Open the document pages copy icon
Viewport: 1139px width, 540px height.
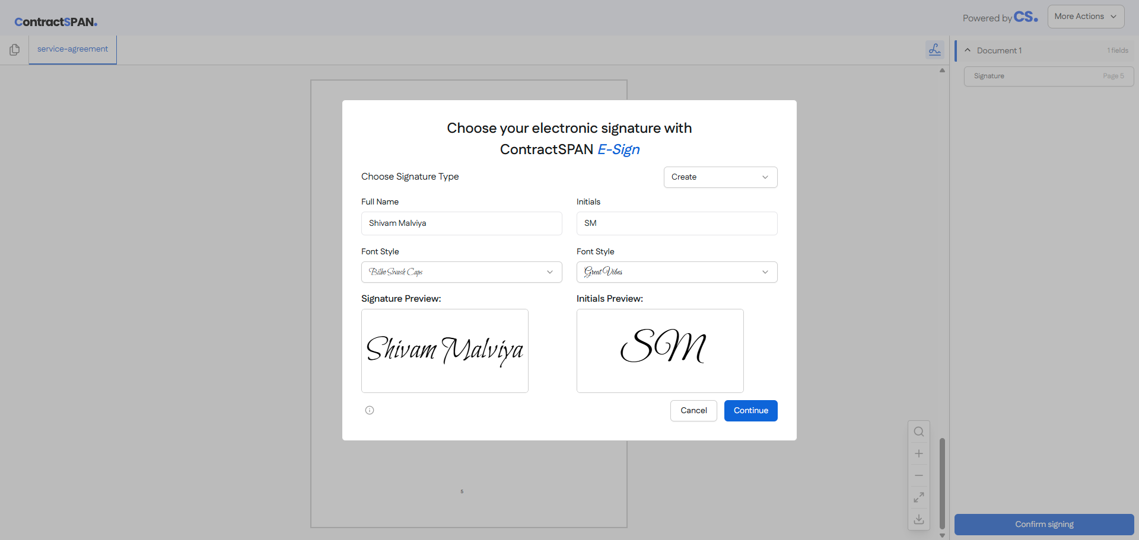14,50
